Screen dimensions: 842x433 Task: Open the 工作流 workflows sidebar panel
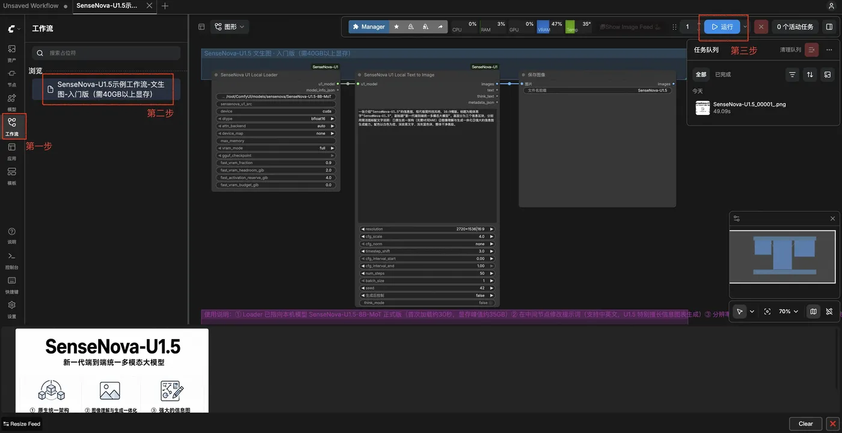point(11,126)
